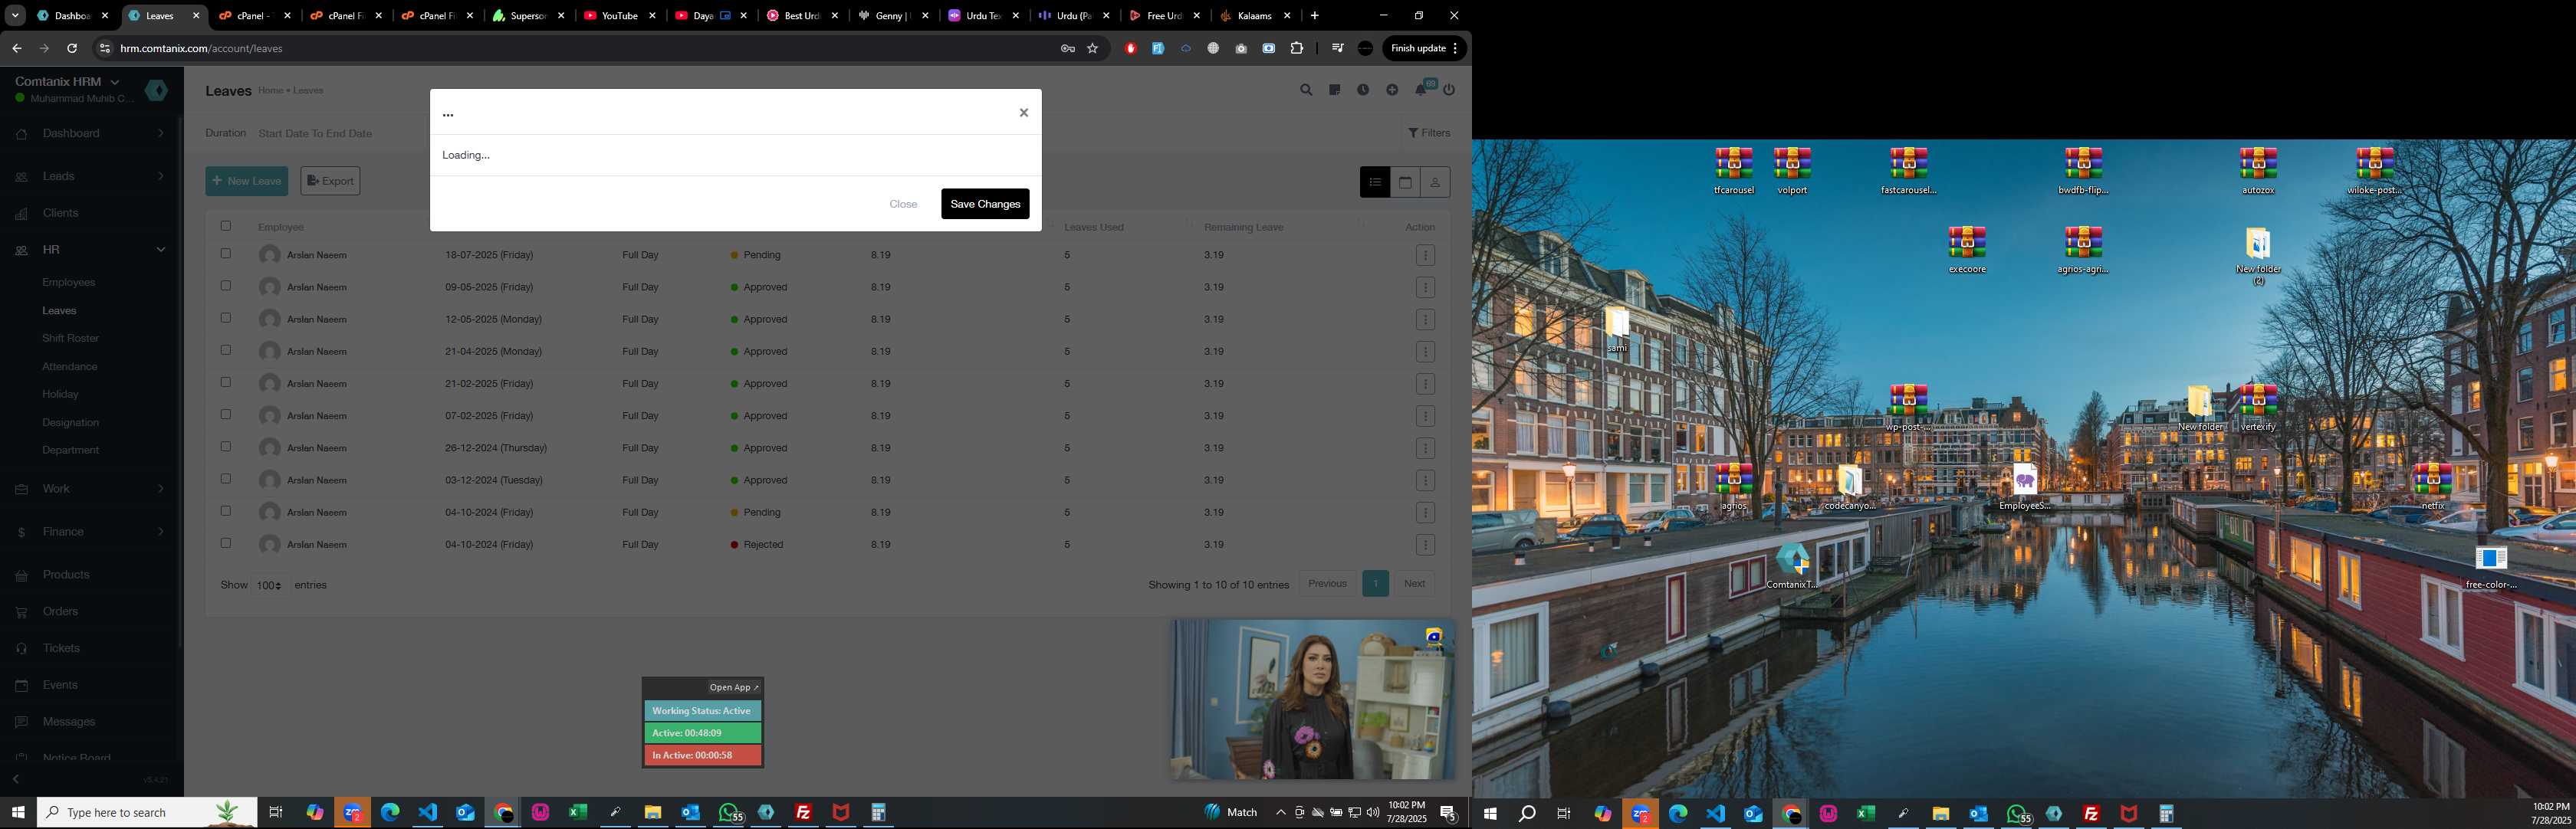Open the notifications bell icon
The image size is (2576, 829).
click(x=1421, y=90)
